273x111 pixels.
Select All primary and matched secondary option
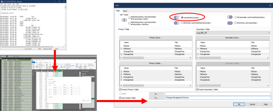[182, 23]
